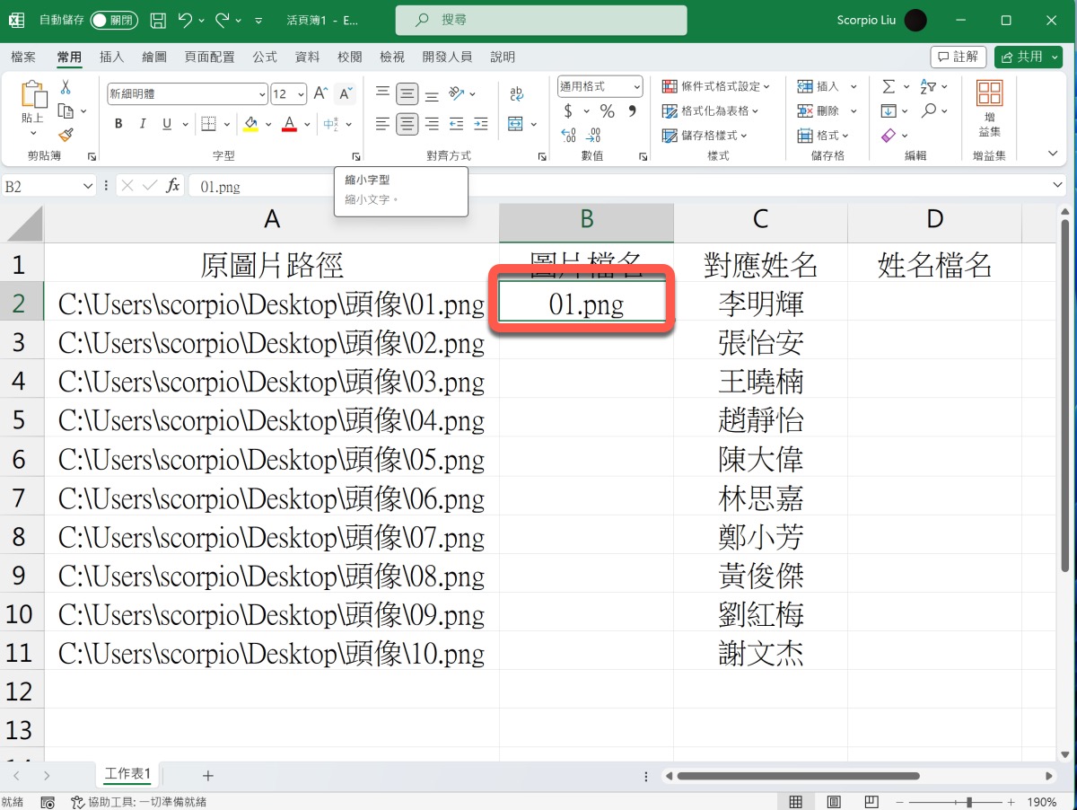Click the comma style icon
This screenshot has width=1077, height=810.
(x=633, y=111)
